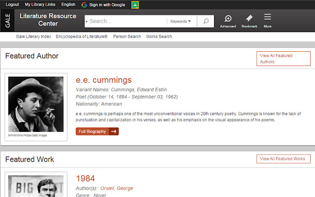Image resolution: width=315 pixels, height=197 pixels.
Task: Click the Genre: Novel text
Action: 91,195
